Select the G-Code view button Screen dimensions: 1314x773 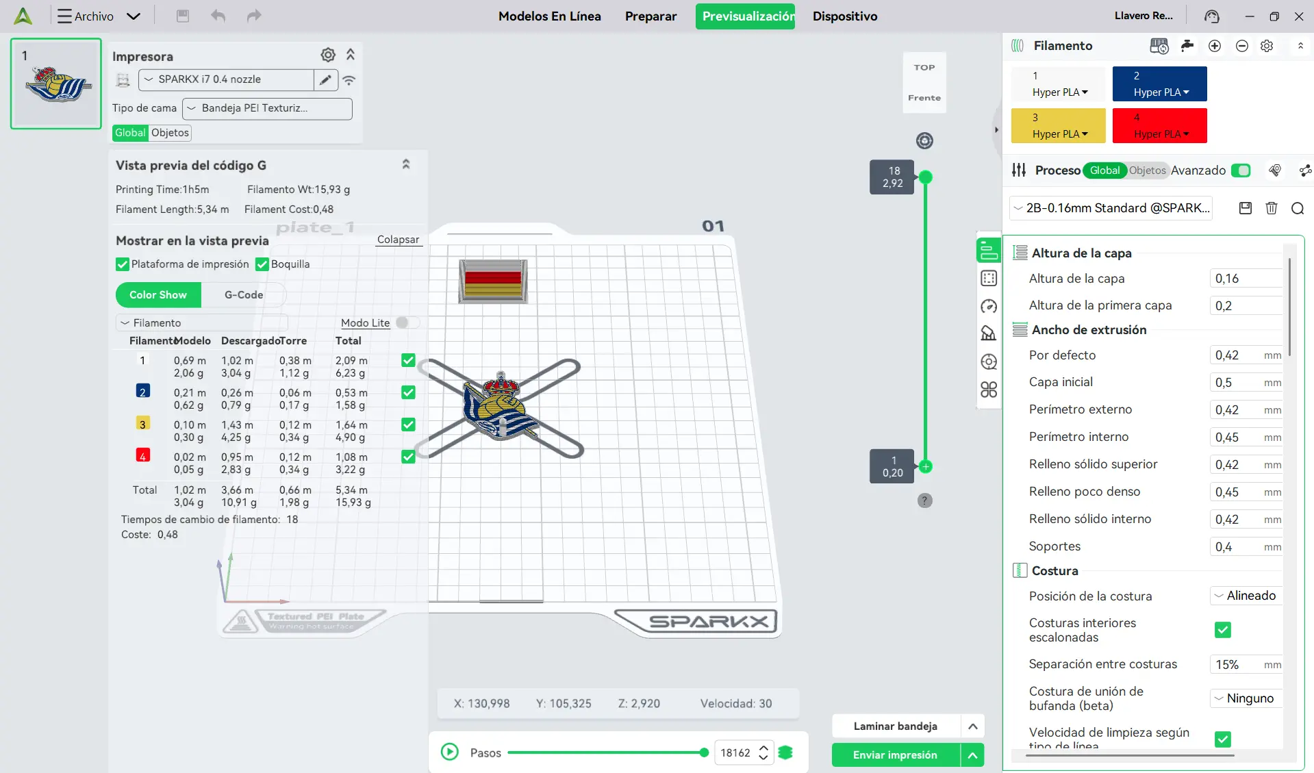pyautogui.click(x=244, y=294)
